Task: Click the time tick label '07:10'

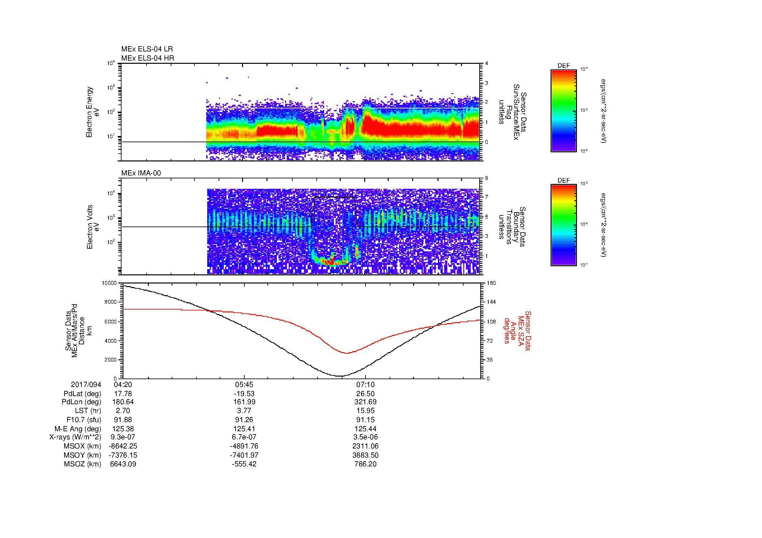Action: pyautogui.click(x=366, y=385)
